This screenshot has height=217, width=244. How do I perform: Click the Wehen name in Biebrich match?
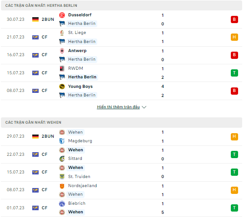tap(75, 212)
